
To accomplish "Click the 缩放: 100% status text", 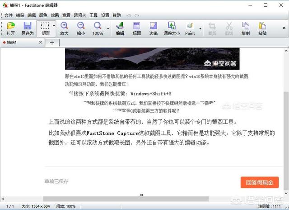I will 66,206.
